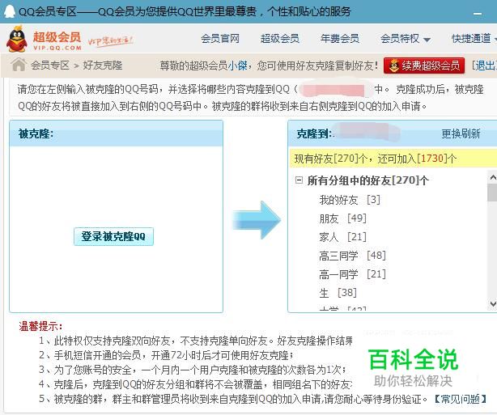Viewport: 497px width, 415px height.
Task: Open the 超级会员 navigation item
Action: coord(280,39)
